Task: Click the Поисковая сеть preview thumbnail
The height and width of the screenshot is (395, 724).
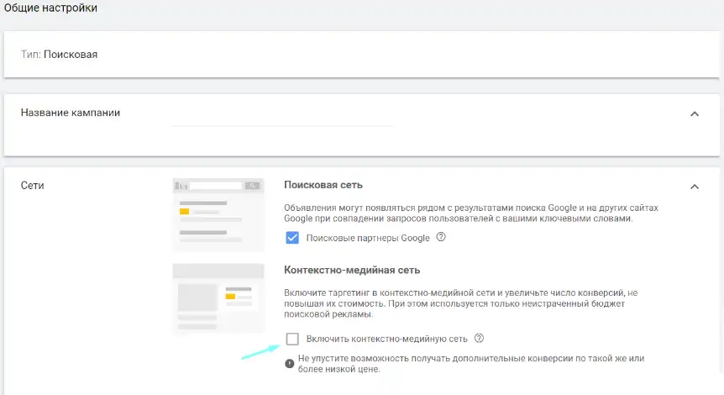Action: pos(218,214)
